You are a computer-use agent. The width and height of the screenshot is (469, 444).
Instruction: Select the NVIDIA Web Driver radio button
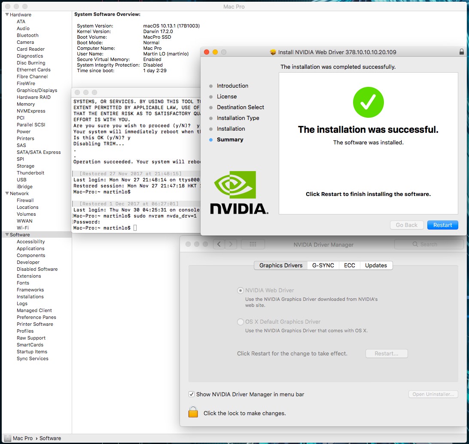pyautogui.click(x=240, y=291)
